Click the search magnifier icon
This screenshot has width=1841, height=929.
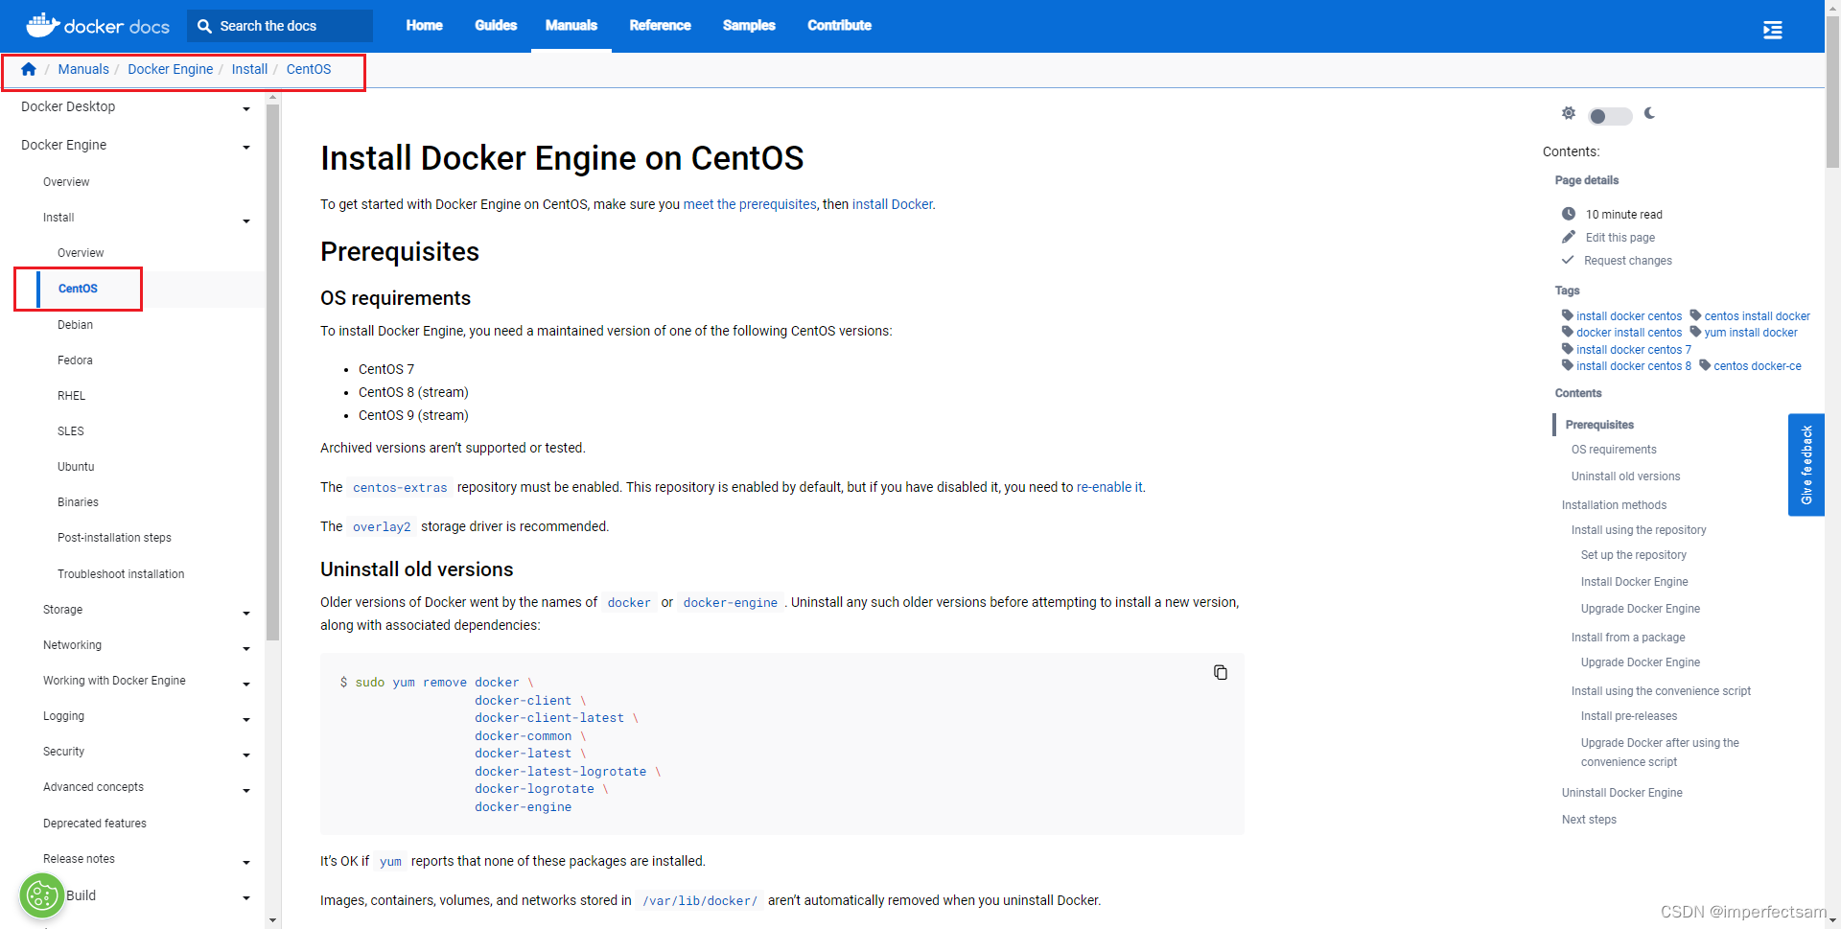click(x=204, y=26)
